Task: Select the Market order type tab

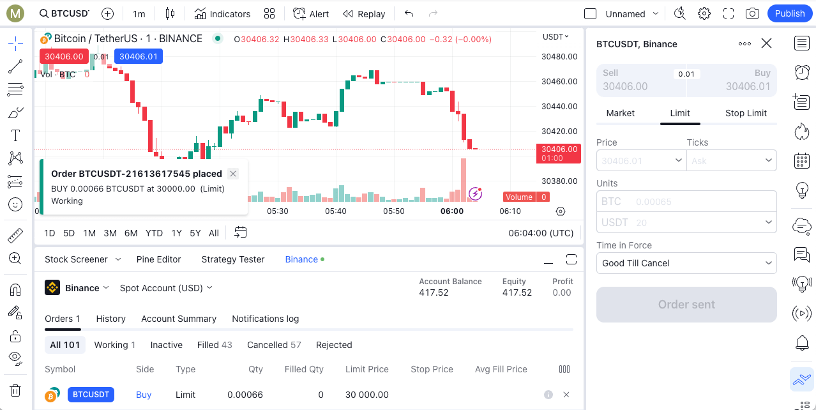Action: 620,113
